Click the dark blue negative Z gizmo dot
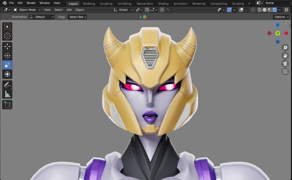 (x=278, y=42)
